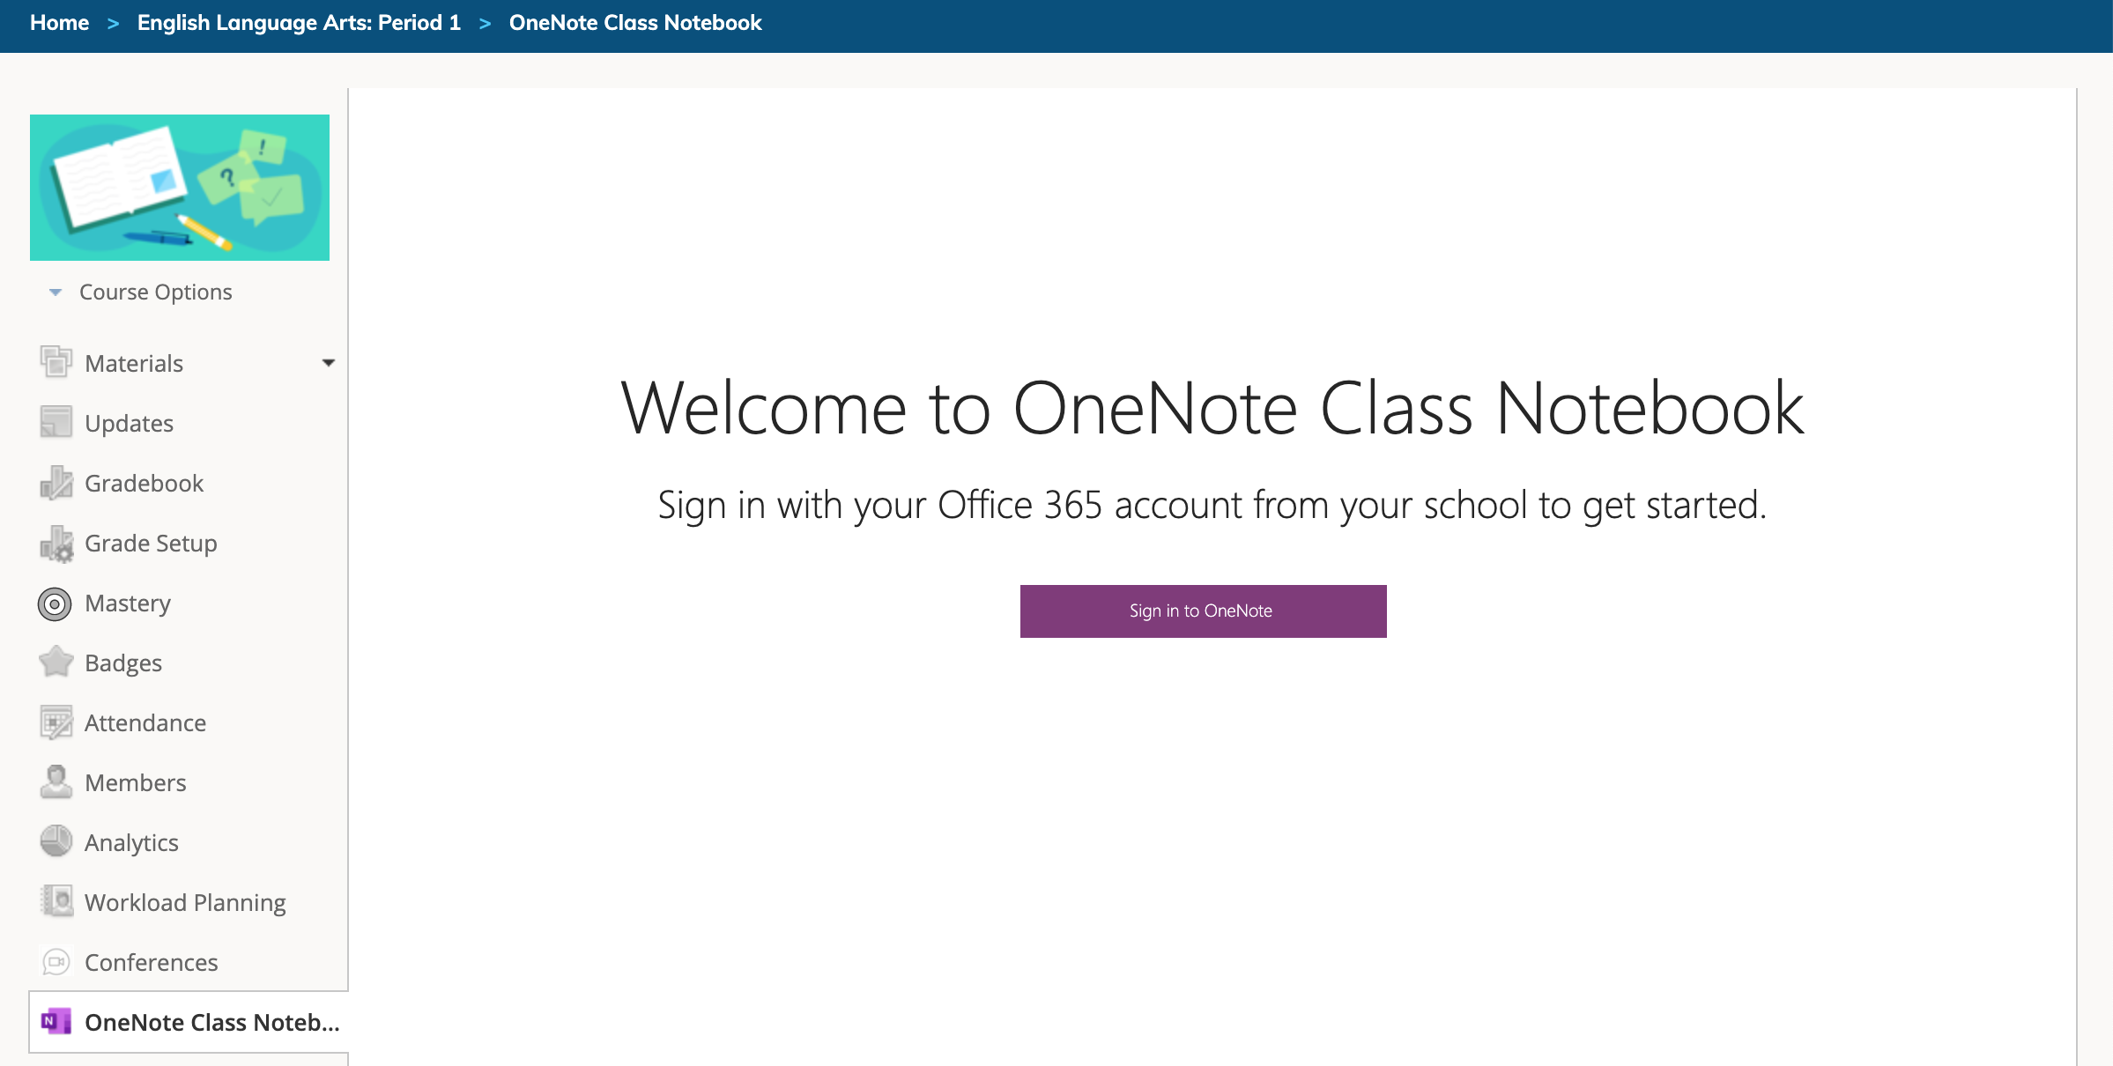This screenshot has width=2113, height=1066.
Task: Expand the Course Options dropdown
Action: [56, 292]
